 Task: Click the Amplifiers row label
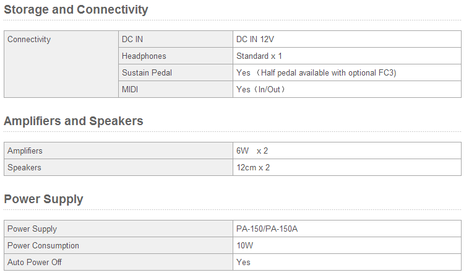tap(25, 151)
